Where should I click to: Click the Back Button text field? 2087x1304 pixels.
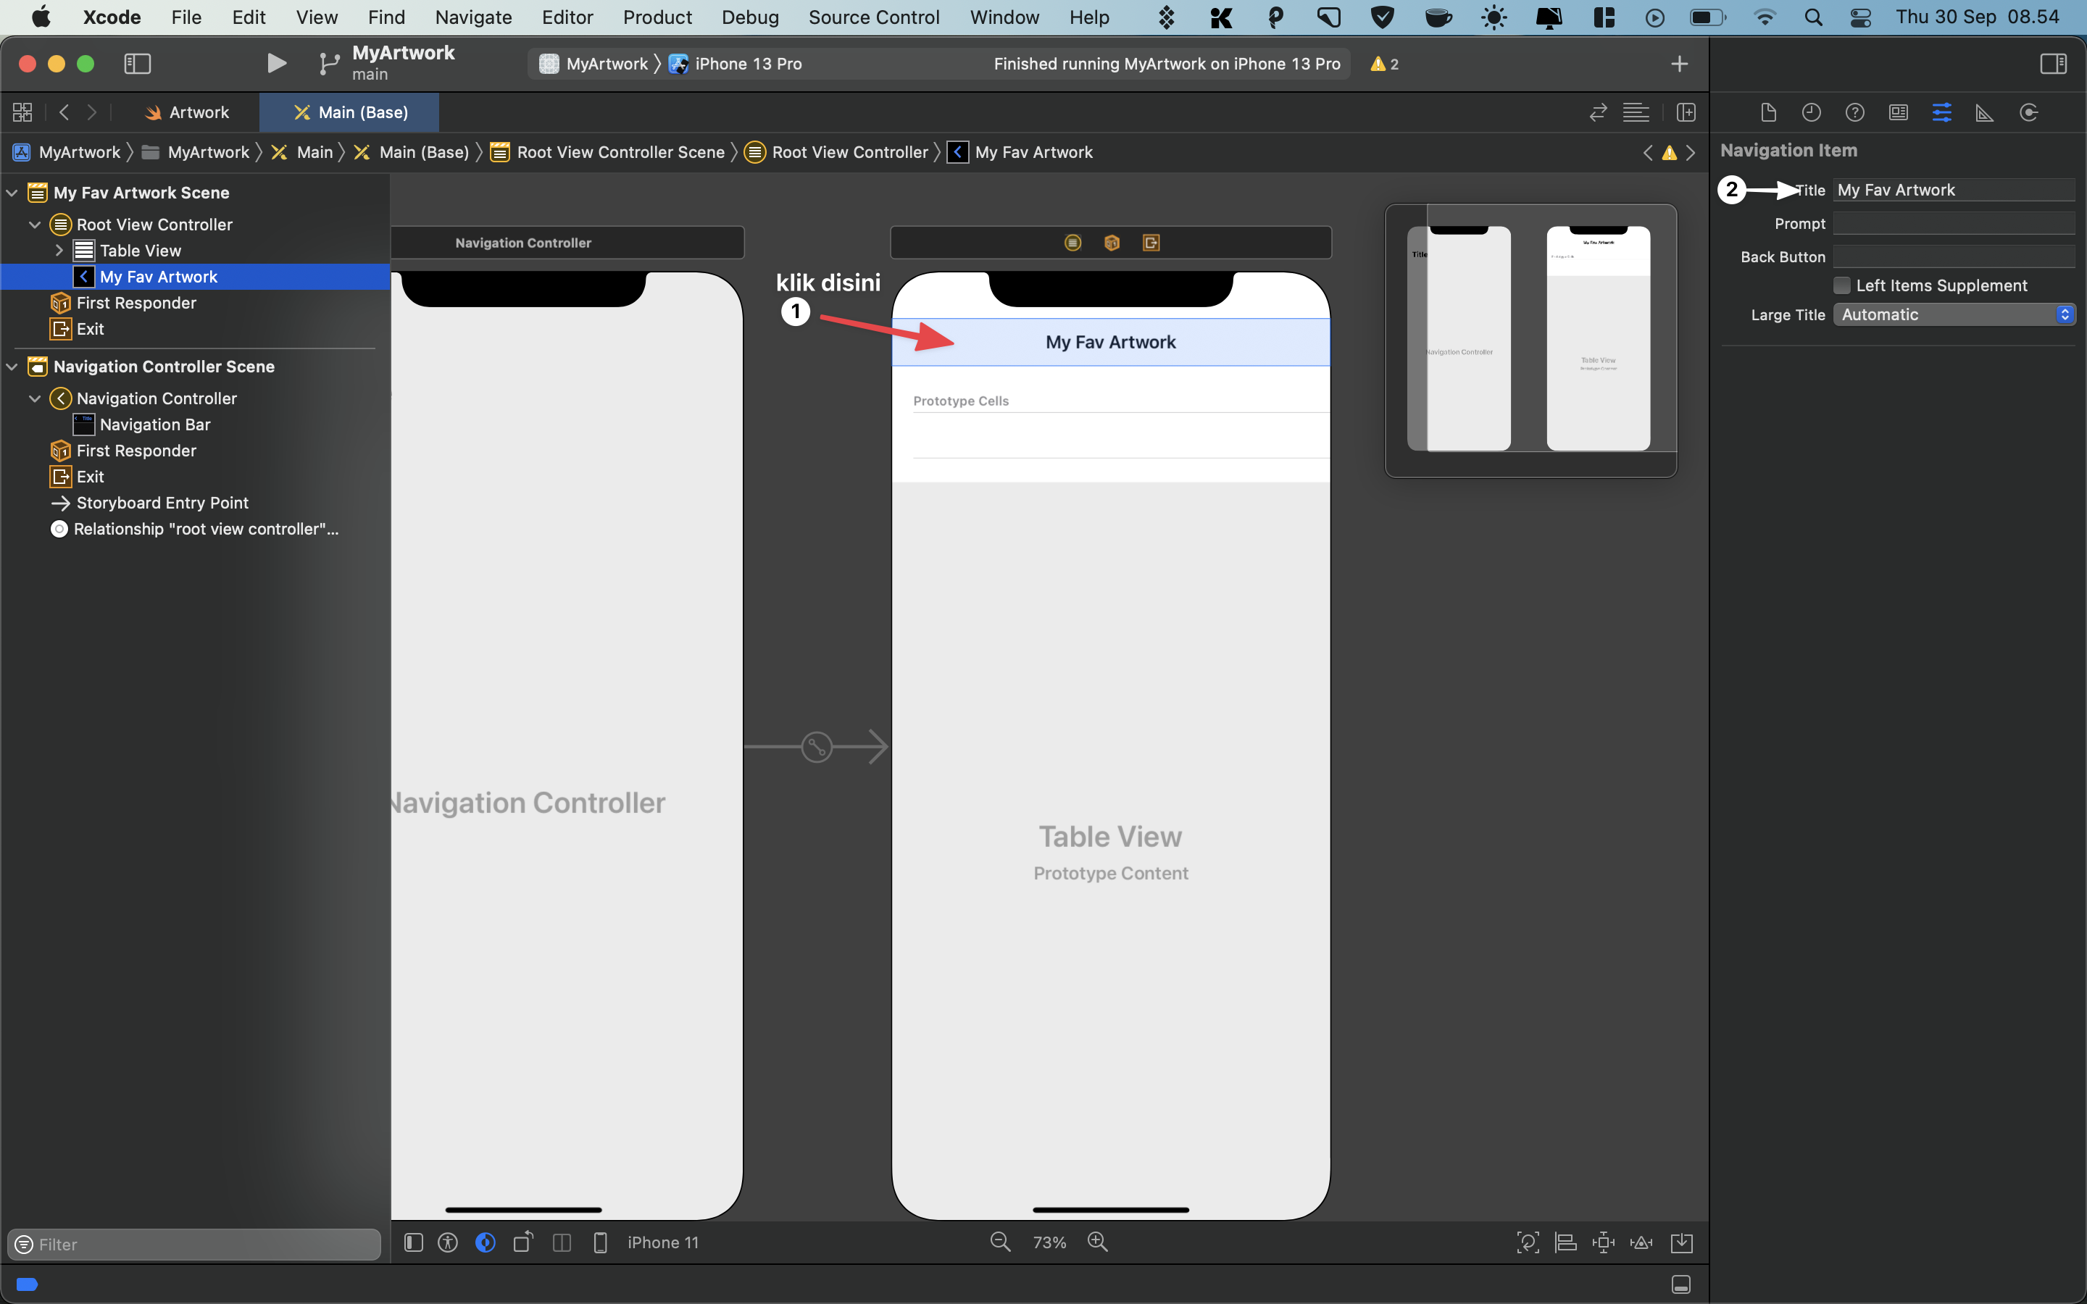1954,257
